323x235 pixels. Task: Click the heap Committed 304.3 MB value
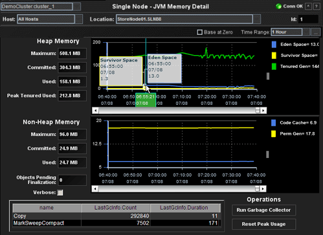coord(72,67)
